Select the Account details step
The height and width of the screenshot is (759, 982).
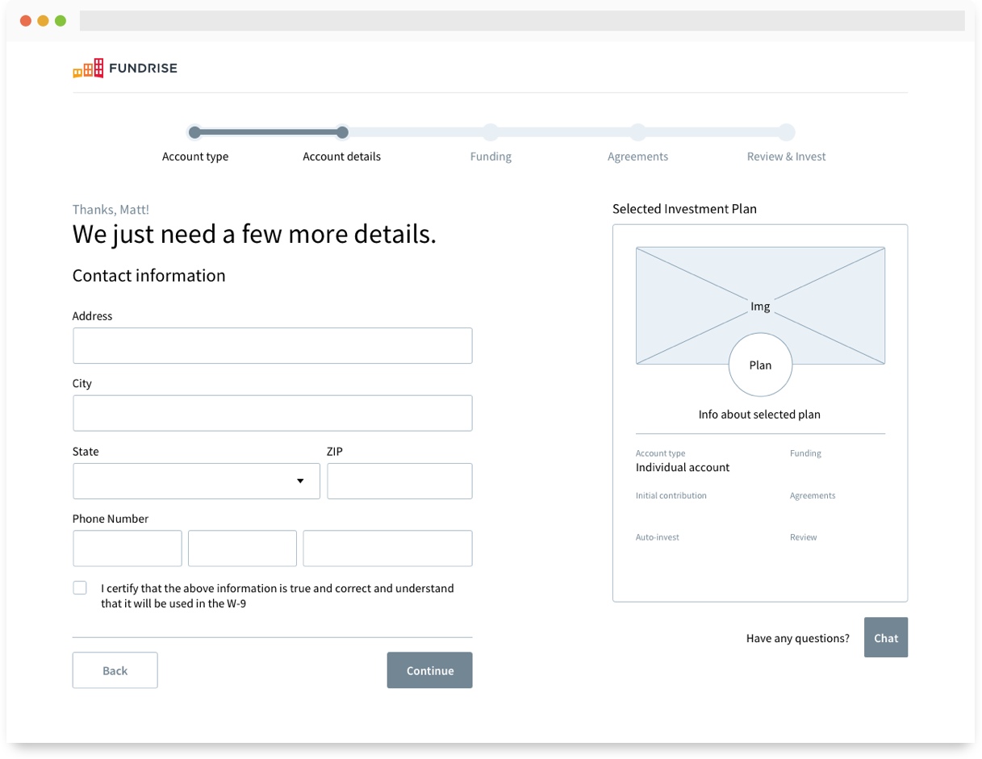click(x=342, y=133)
